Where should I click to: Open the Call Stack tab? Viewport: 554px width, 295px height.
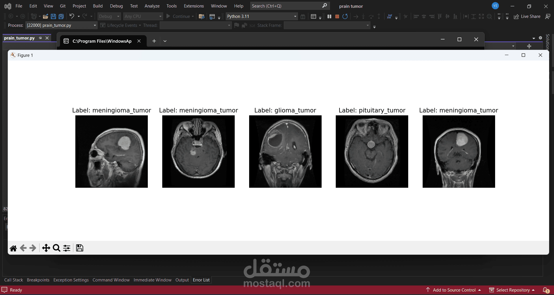coord(14,280)
